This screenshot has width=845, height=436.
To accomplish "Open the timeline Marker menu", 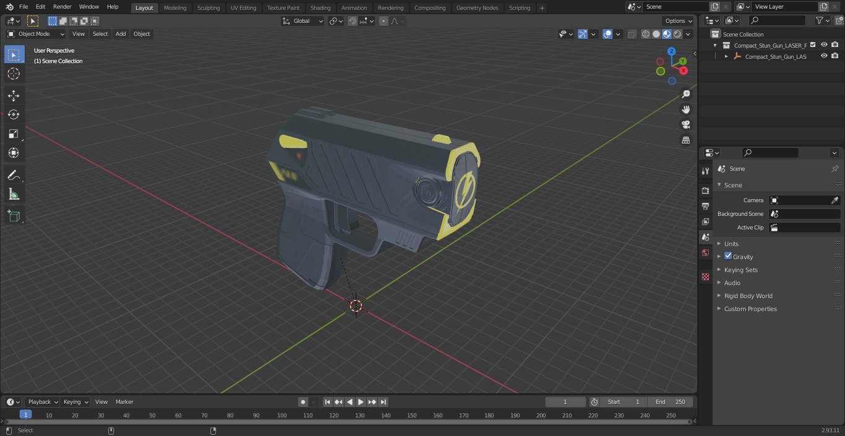I will click(124, 402).
